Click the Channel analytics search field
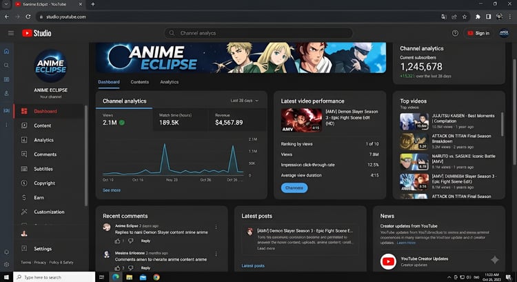The height and width of the screenshot is (282, 517). [258, 33]
